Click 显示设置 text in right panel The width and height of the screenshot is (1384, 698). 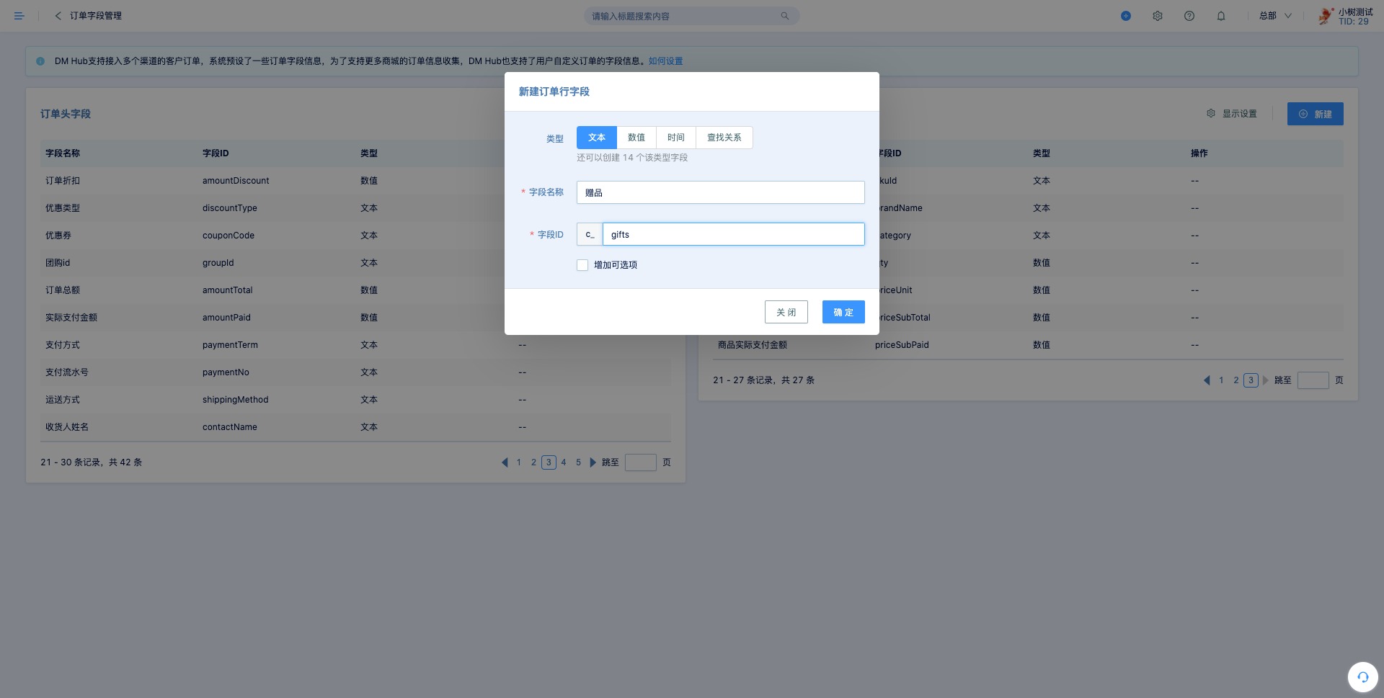coord(1240,114)
